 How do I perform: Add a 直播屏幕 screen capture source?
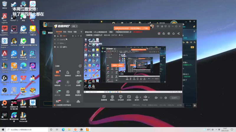tap(104, 98)
